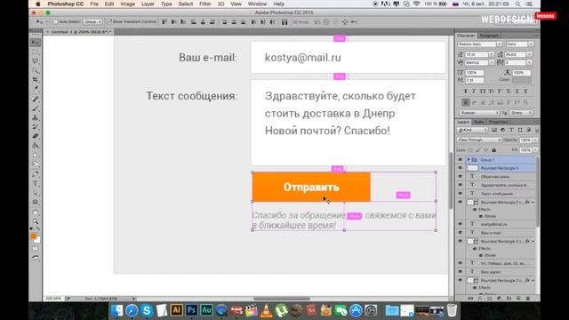The height and width of the screenshot is (320, 569).
Task: Hide the kostya@mail.ru text layer
Action: 461,224
